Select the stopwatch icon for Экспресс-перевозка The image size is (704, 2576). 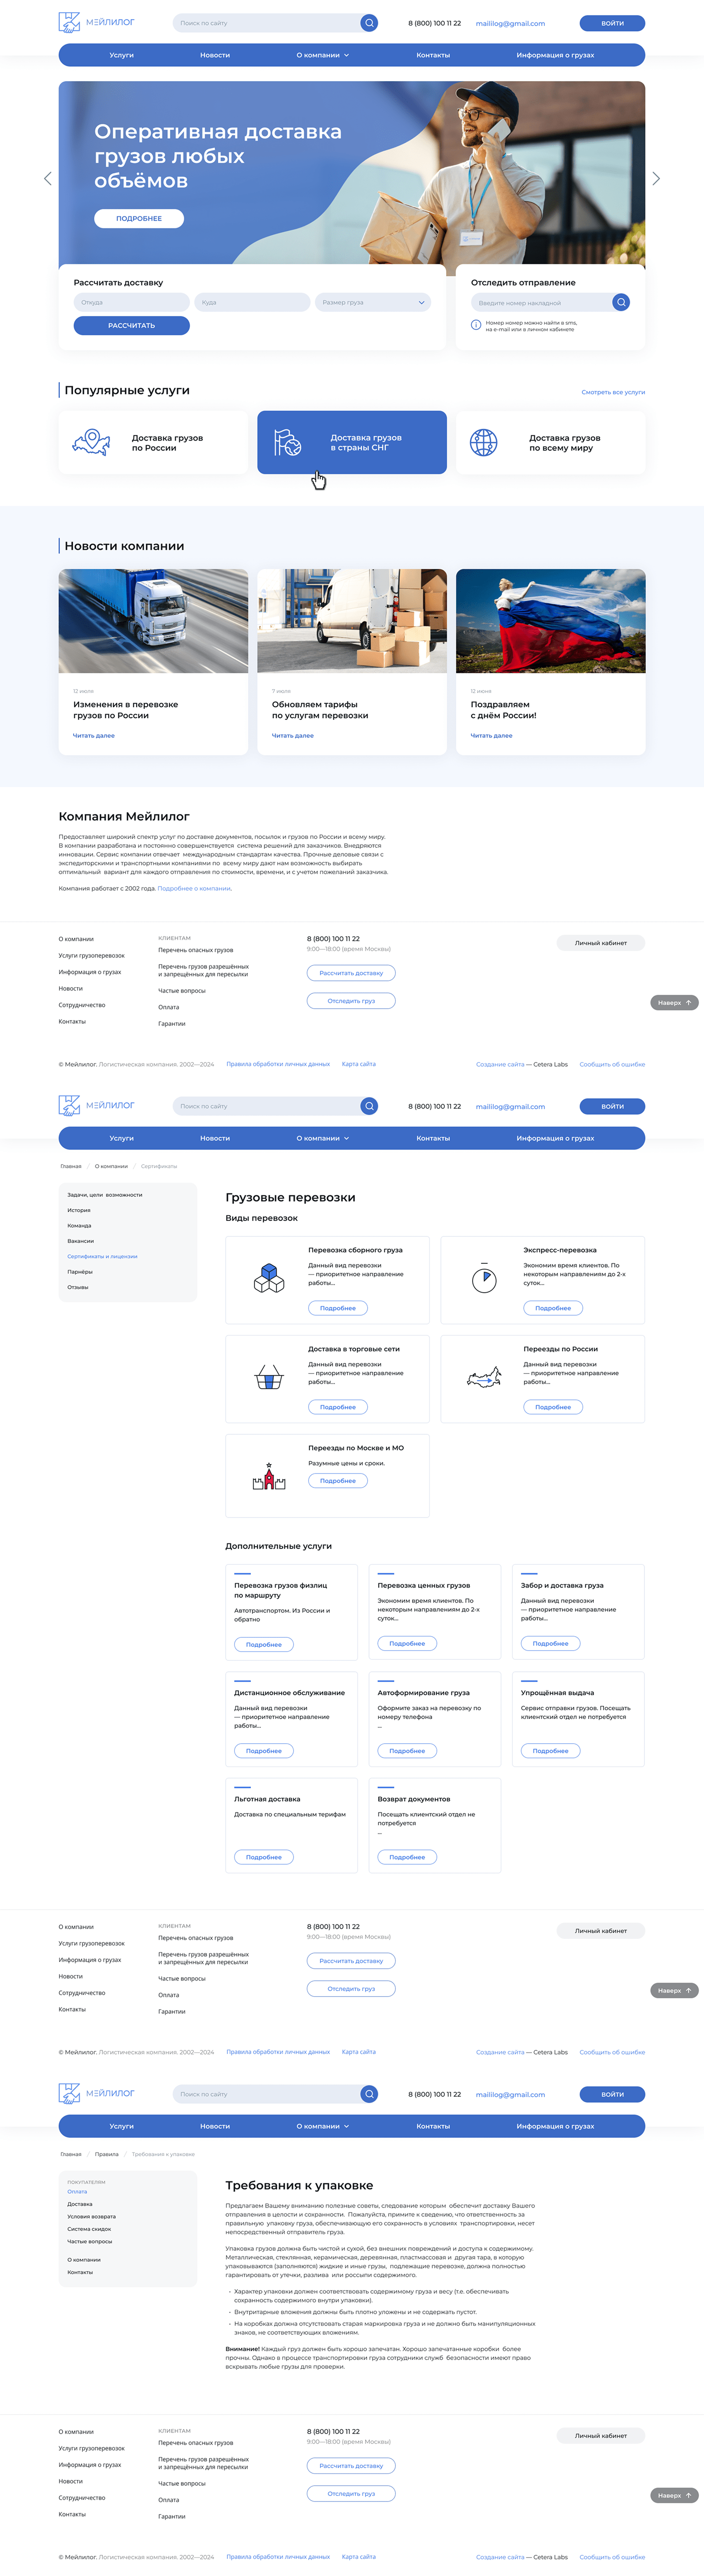coord(484,1278)
